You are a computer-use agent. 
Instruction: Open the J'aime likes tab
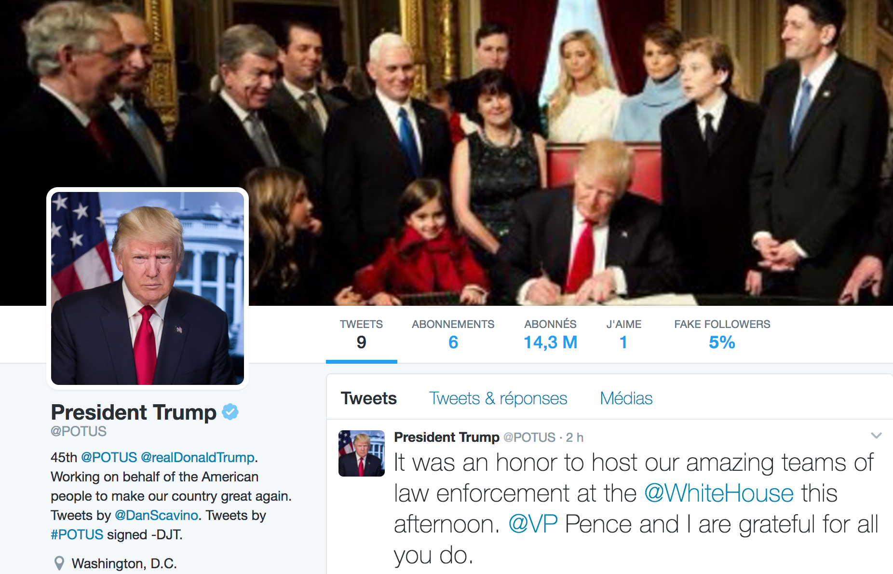pyautogui.click(x=623, y=335)
